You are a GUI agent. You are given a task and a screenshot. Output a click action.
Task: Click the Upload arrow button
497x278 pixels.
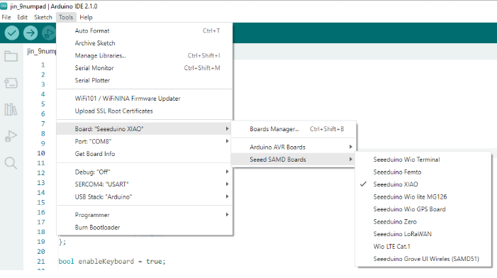point(30,33)
